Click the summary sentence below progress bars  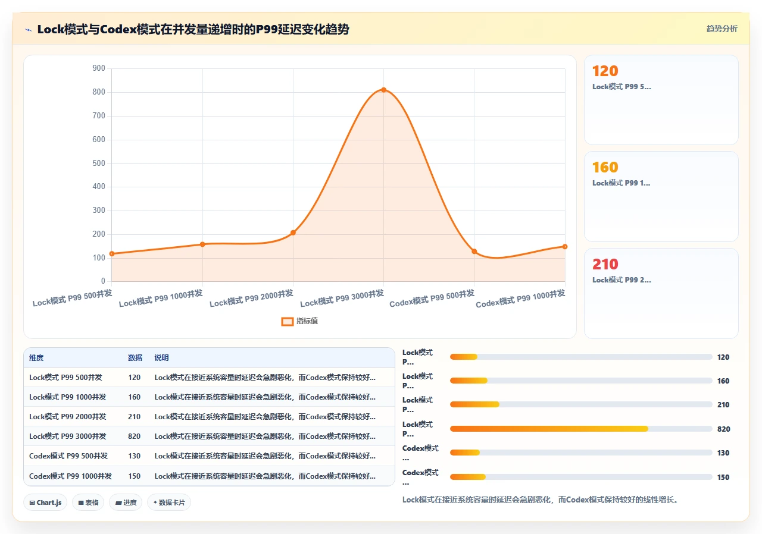[541, 500]
